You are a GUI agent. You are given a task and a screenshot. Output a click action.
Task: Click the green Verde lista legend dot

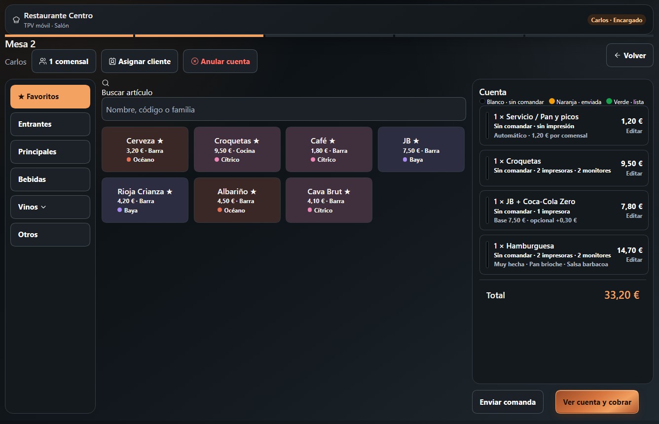(609, 101)
